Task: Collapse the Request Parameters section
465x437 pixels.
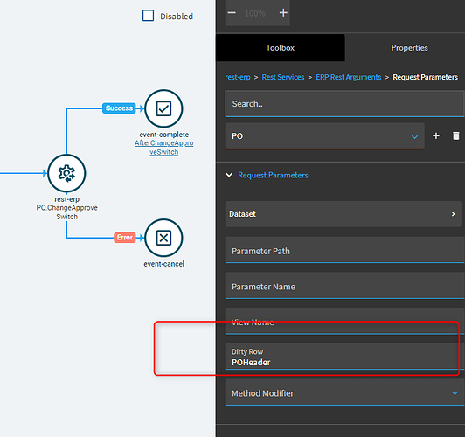Action: pos(229,175)
